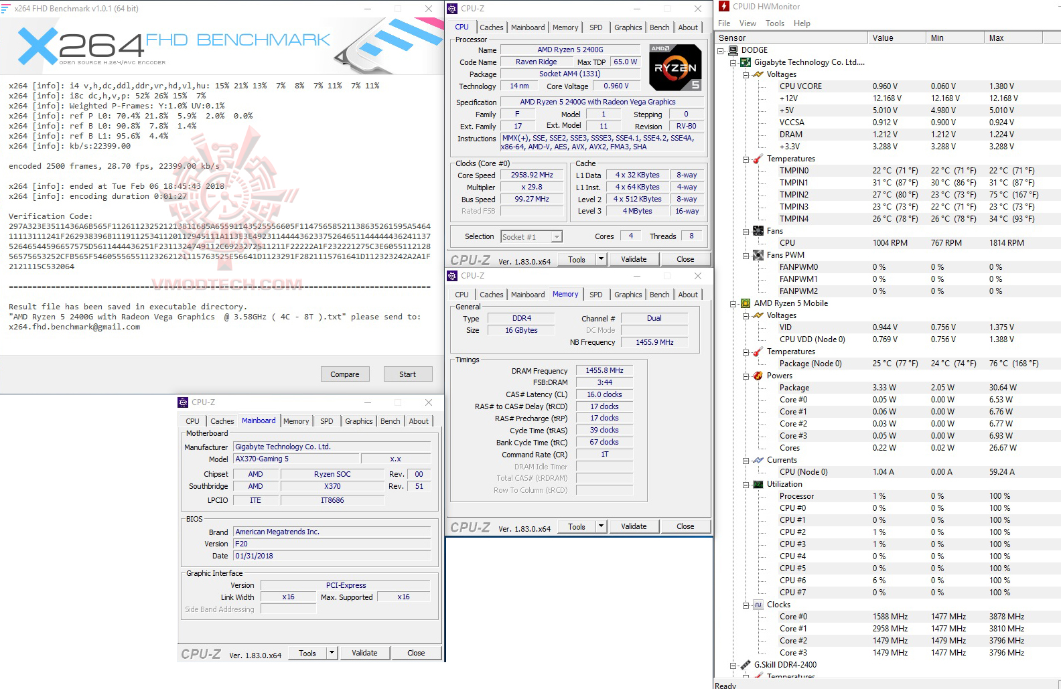This screenshot has width=1061, height=689.
Task: Click the DRAM Frequency value field
Action: click(604, 370)
